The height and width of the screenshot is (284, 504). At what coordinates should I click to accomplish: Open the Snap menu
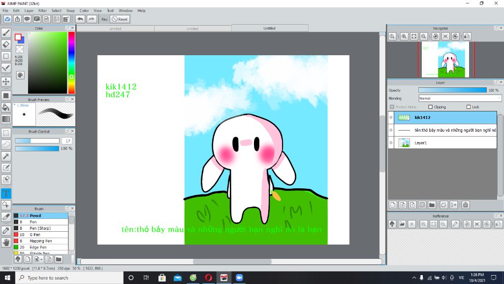click(x=70, y=11)
